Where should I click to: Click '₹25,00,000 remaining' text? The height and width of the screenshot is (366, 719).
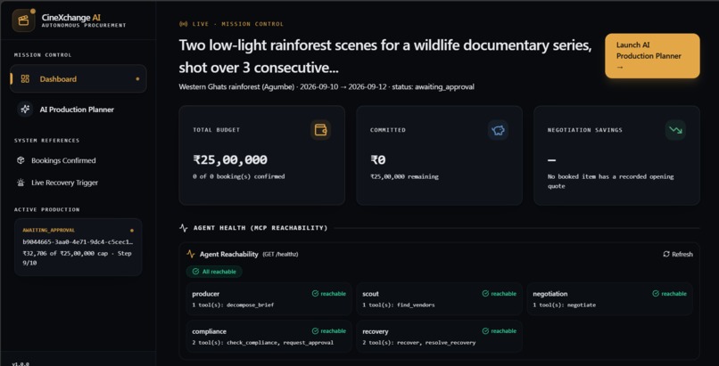click(404, 176)
